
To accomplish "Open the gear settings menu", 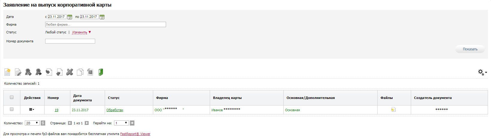I will point(482,72).
